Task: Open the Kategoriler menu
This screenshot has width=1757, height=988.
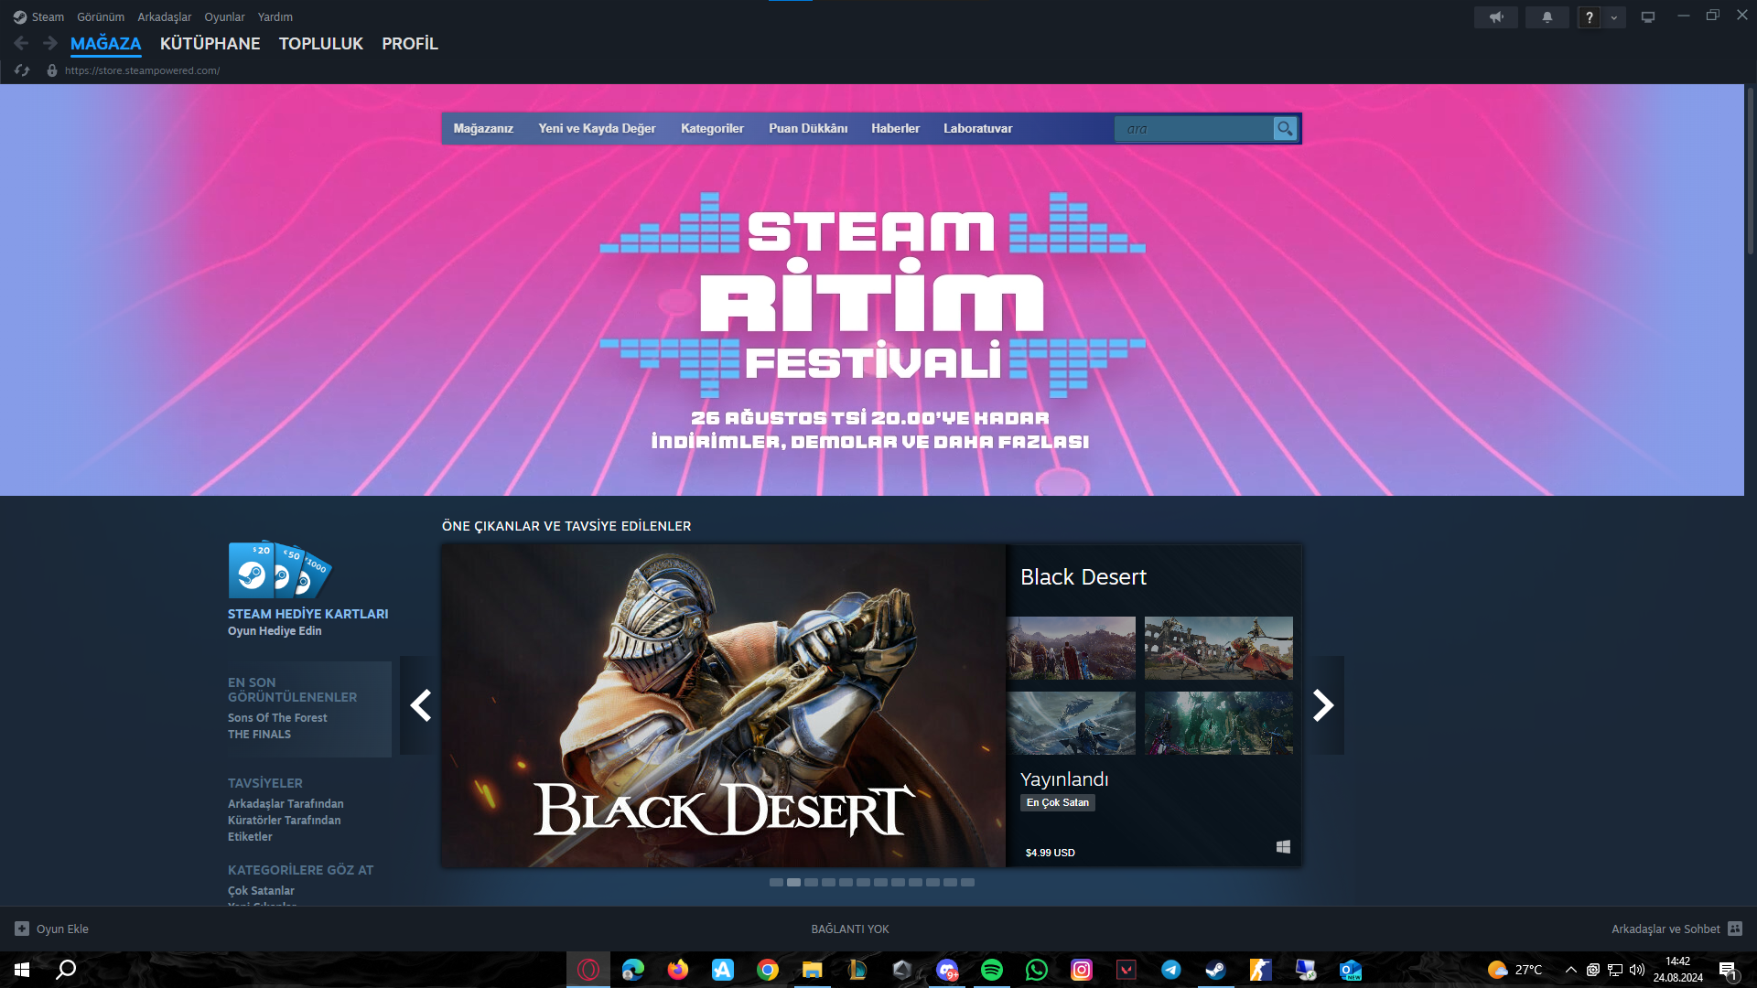Action: (712, 129)
